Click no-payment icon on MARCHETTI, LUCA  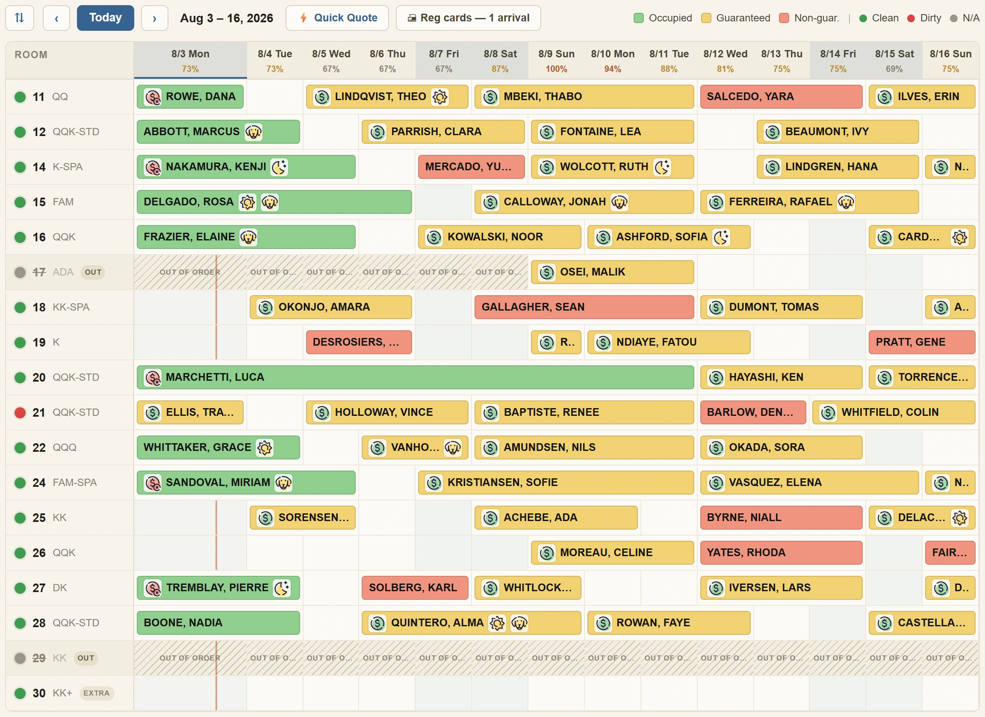(x=153, y=378)
